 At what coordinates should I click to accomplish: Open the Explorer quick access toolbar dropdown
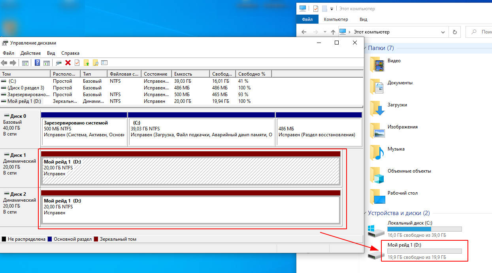tap(332, 9)
